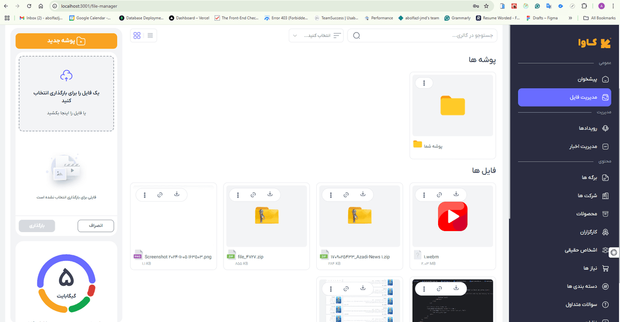Open the browser extensions puzzle icon
The width and height of the screenshot is (620, 322).
pos(584,6)
